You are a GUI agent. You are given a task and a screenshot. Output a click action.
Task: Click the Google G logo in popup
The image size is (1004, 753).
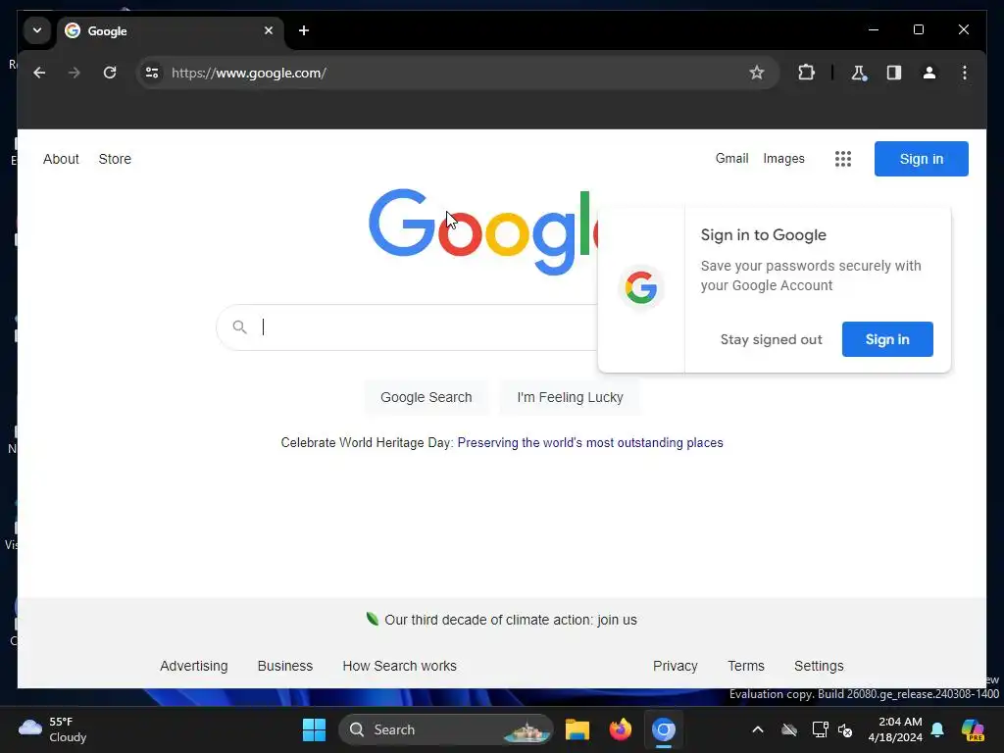click(641, 287)
